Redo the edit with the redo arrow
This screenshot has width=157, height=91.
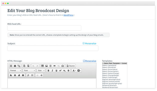click(37, 66)
